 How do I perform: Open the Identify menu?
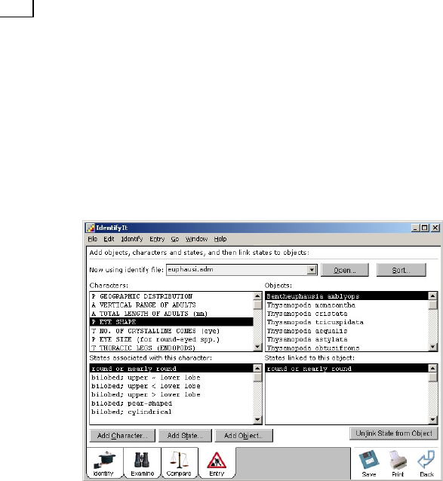[132, 239]
